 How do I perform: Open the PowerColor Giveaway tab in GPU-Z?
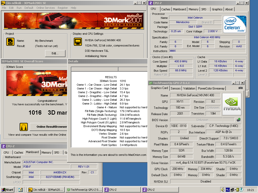point(211,88)
